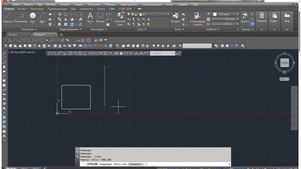Click the sphere icon in modeling toolbar
This screenshot has height=169, width=301.
25,46
